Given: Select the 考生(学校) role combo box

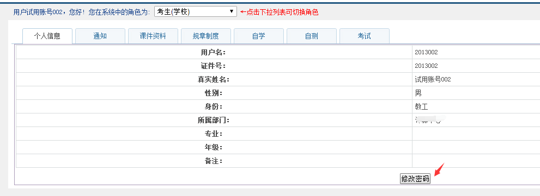Looking at the screenshot, I should tap(196, 11).
